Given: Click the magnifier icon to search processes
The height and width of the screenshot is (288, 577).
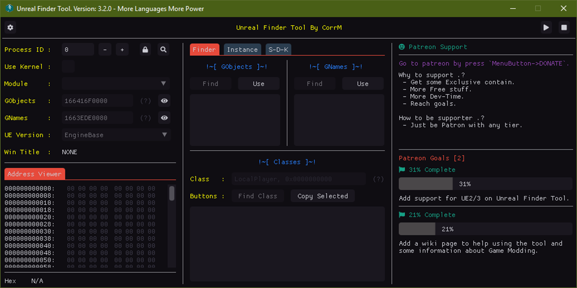Looking at the screenshot, I should (x=164, y=49).
